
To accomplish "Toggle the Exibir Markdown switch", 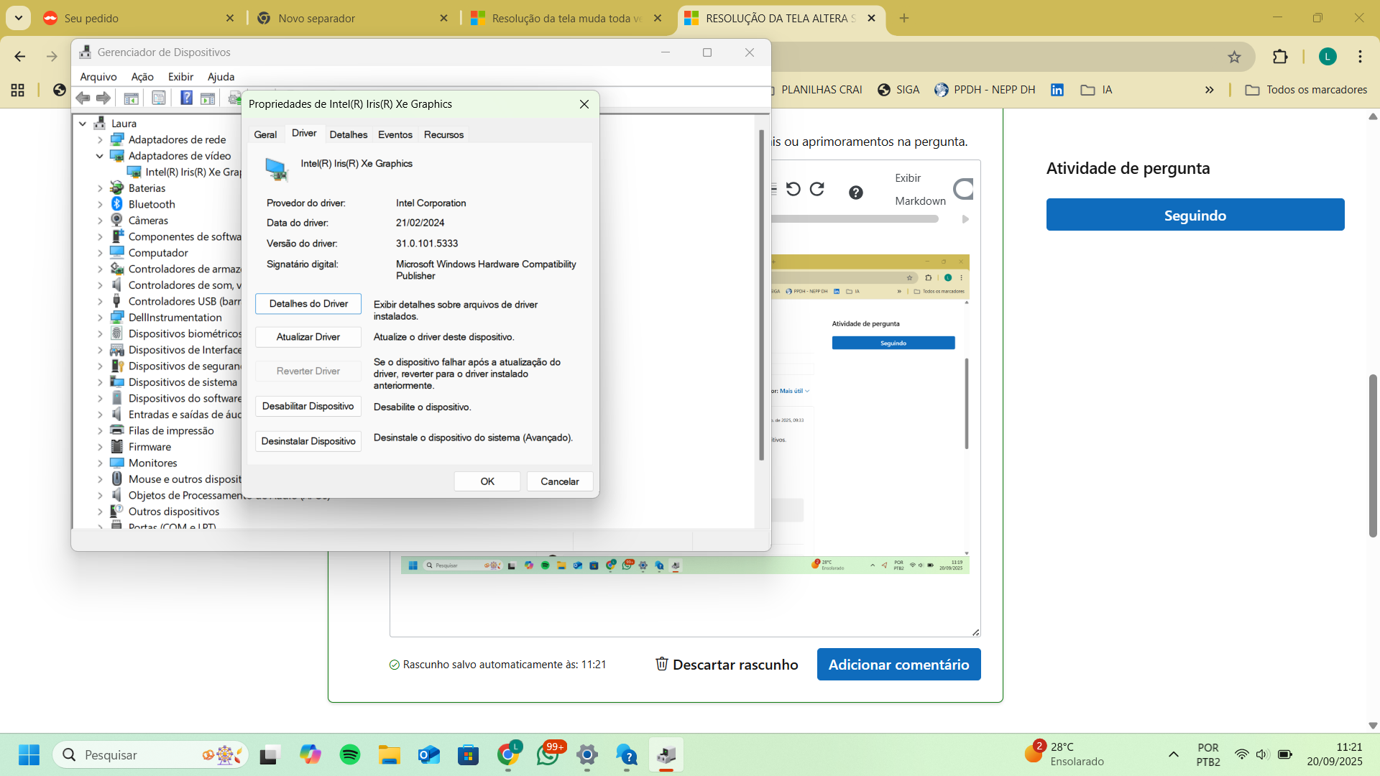I will (x=963, y=189).
